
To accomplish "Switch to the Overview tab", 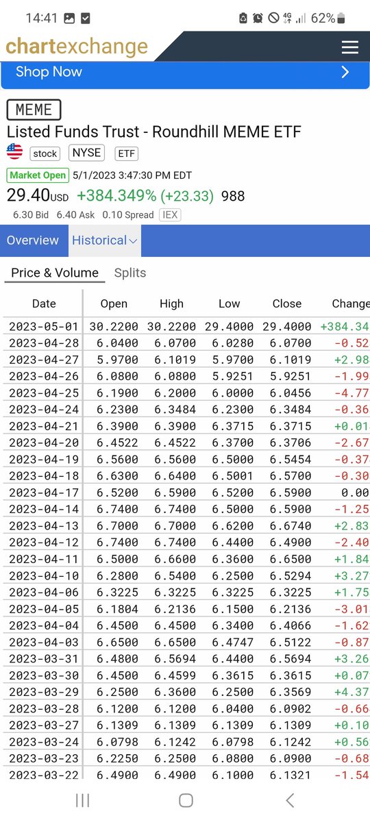I will tap(33, 240).
